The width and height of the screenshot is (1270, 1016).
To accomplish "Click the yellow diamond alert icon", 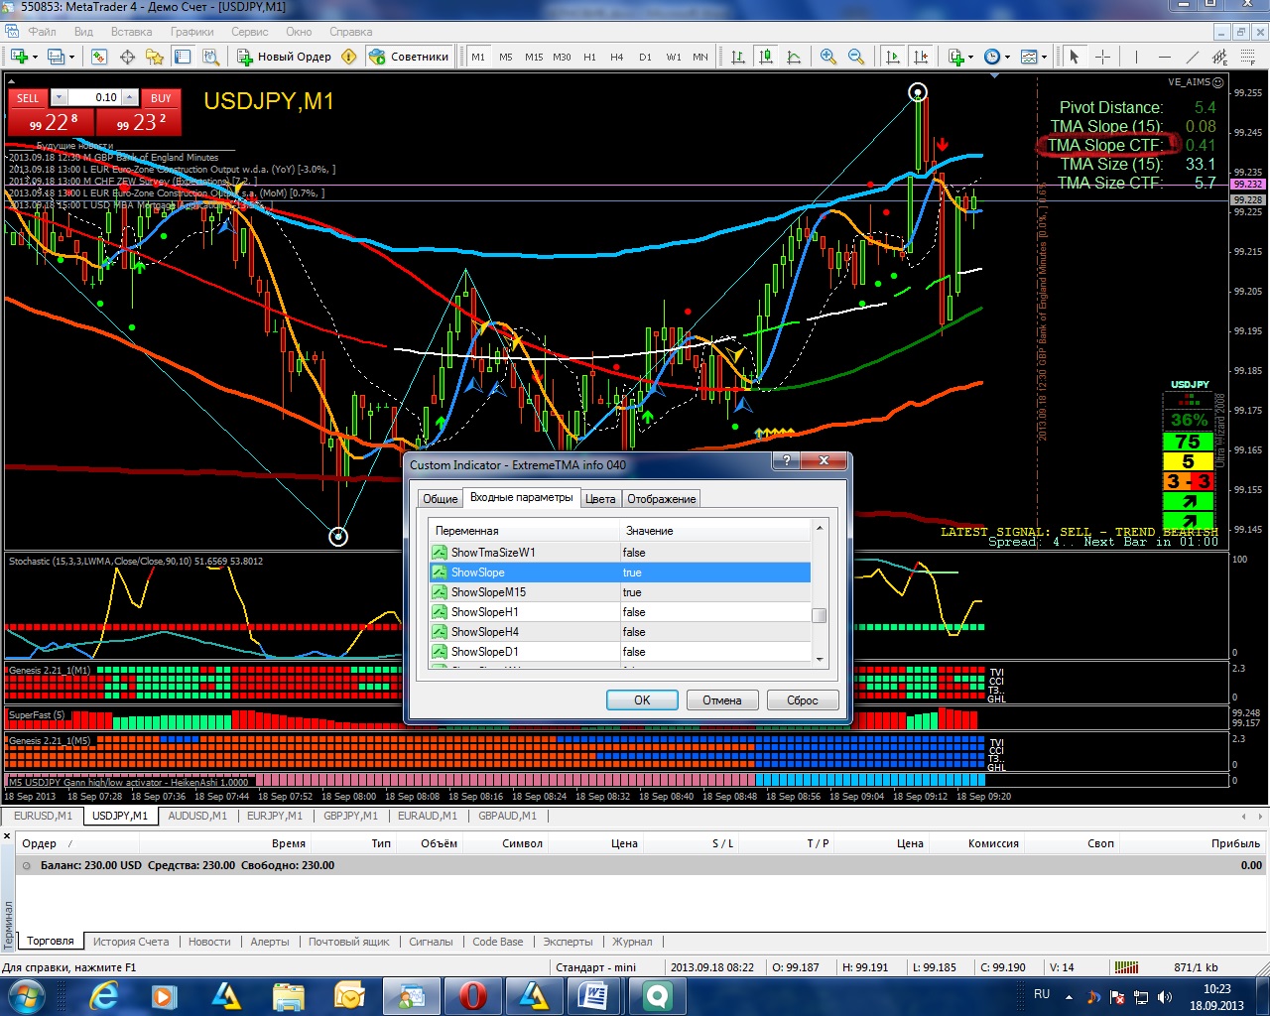I will click(348, 57).
